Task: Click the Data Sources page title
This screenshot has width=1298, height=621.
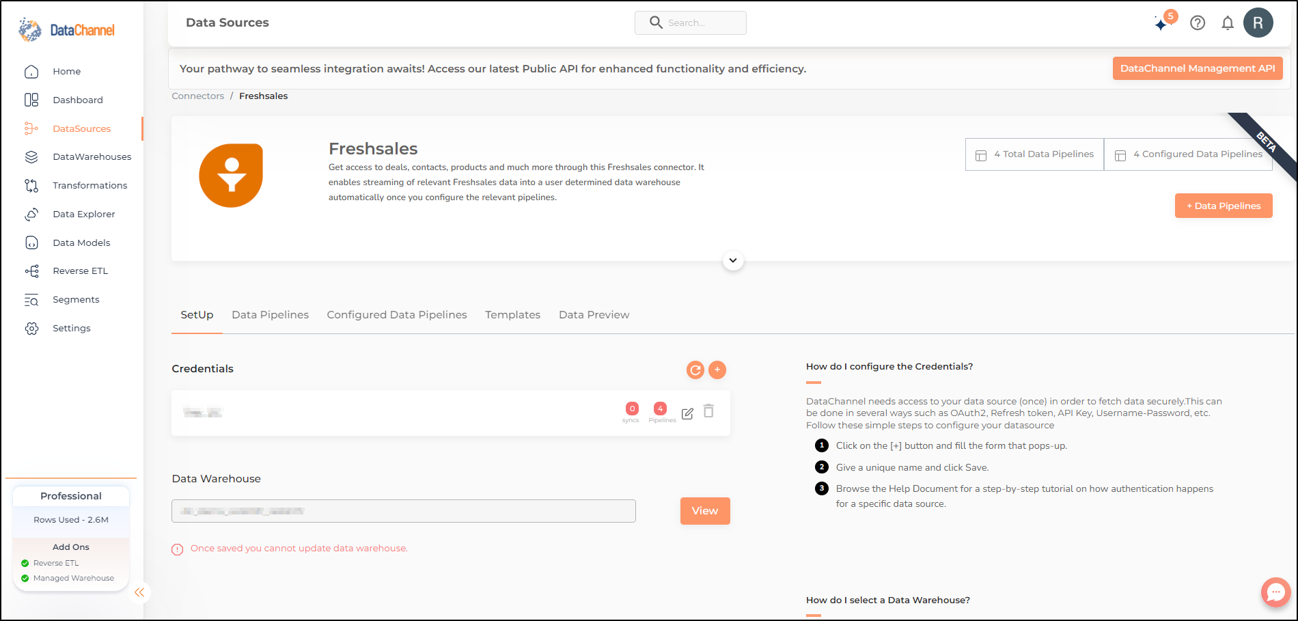Action: 227,23
